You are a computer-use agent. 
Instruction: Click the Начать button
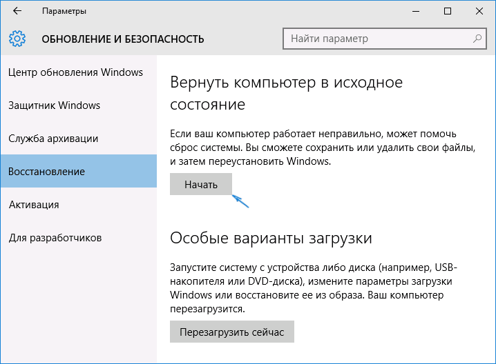(201, 184)
